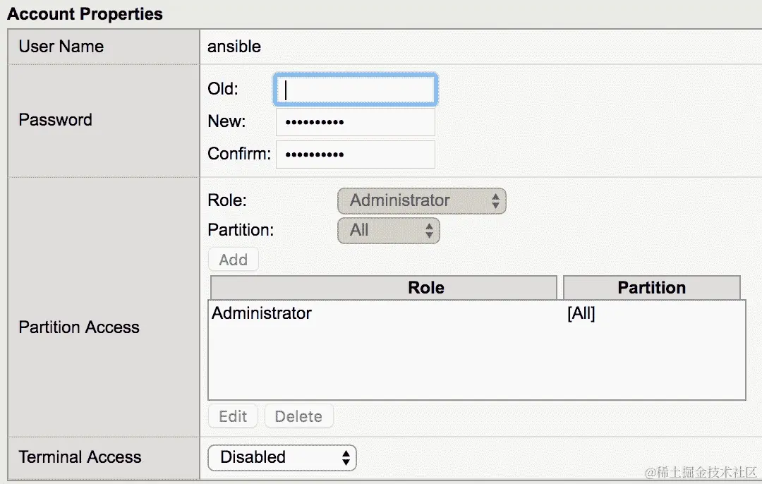762x484 pixels.
Task: Click the Edit button below the list
Action: [233, 416]
